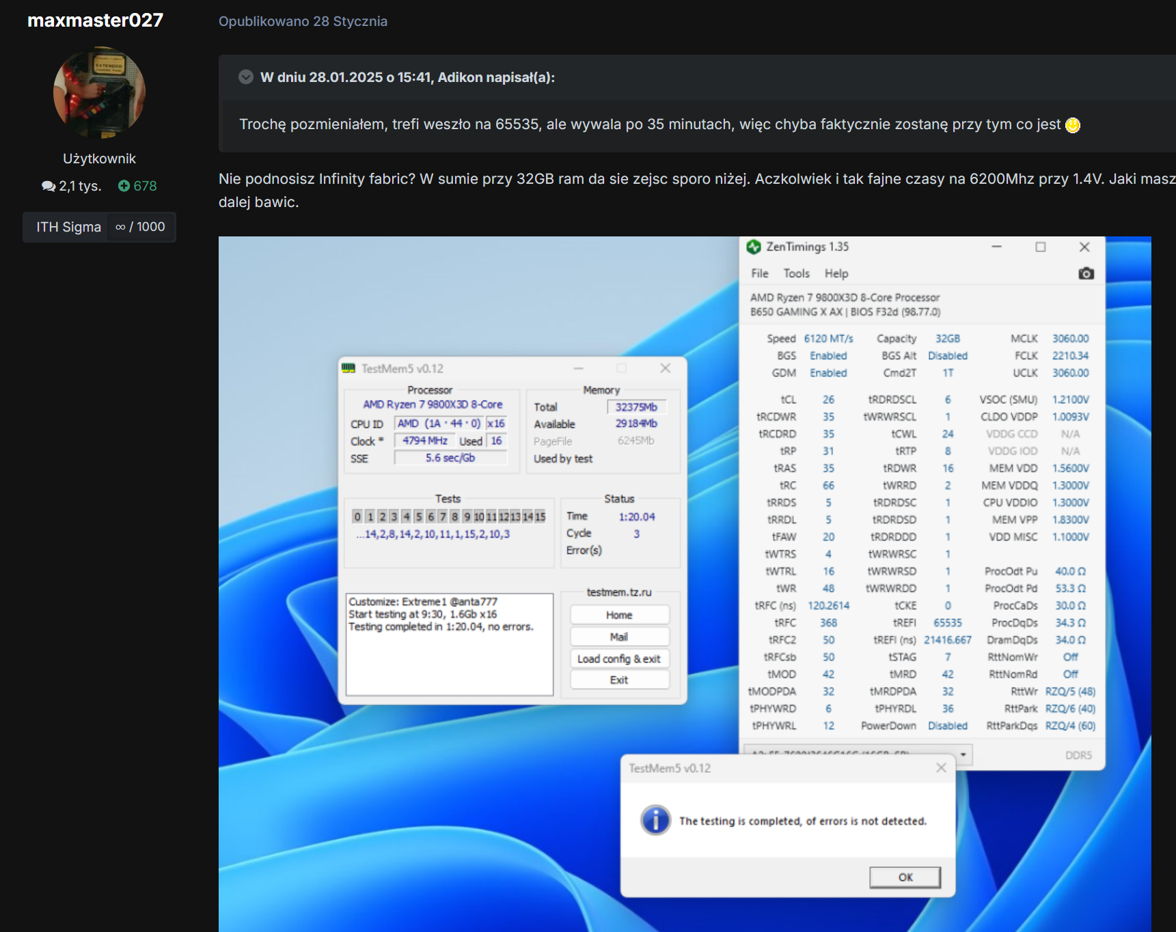Click the testmem.tz.ru label
Viewport: 1176px width, 932px height.
point(619,592)
